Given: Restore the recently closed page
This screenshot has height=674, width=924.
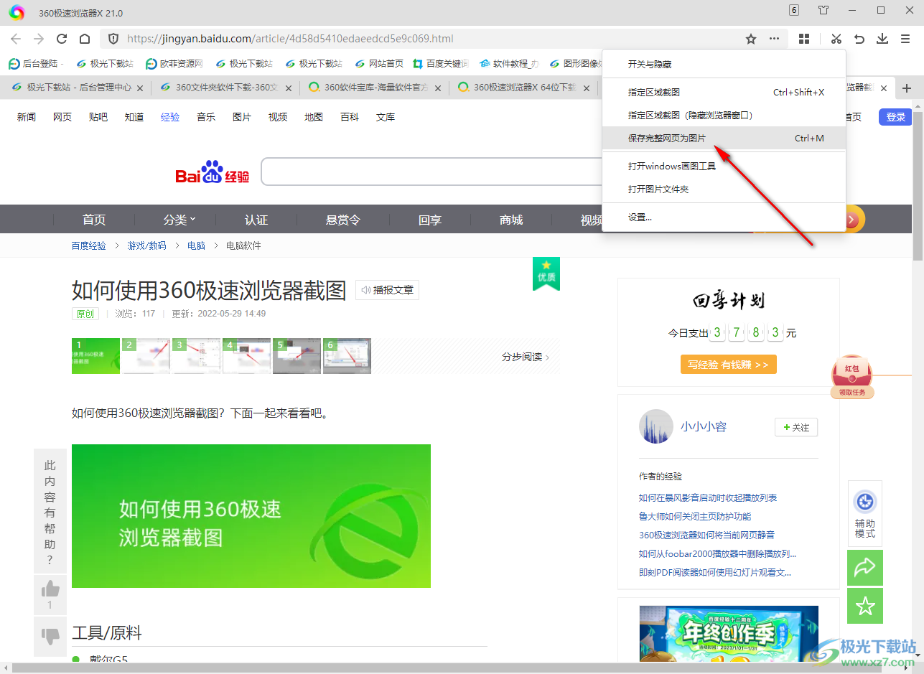Looking at the screenshot, I should tap(859, 39).
